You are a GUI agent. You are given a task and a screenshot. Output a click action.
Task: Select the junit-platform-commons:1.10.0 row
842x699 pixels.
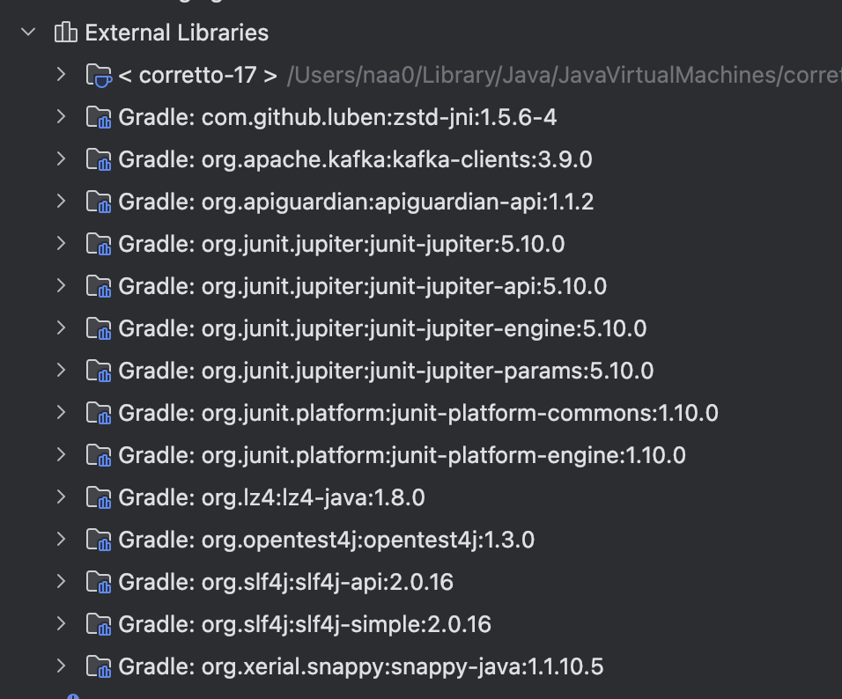(x=418, y=413)
